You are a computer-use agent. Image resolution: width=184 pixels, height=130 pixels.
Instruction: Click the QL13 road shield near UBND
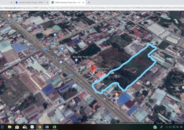71,75
